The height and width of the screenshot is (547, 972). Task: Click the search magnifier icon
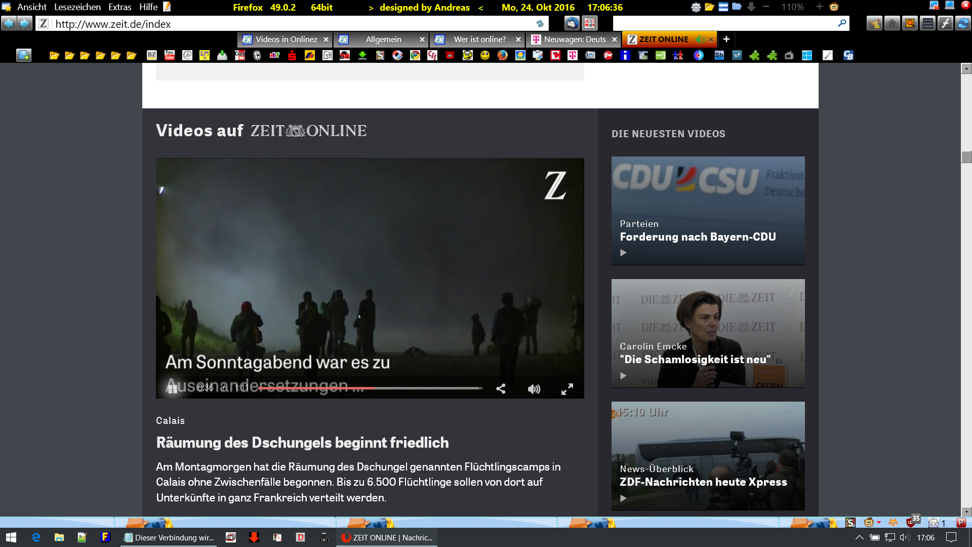(x=842, y=23)
